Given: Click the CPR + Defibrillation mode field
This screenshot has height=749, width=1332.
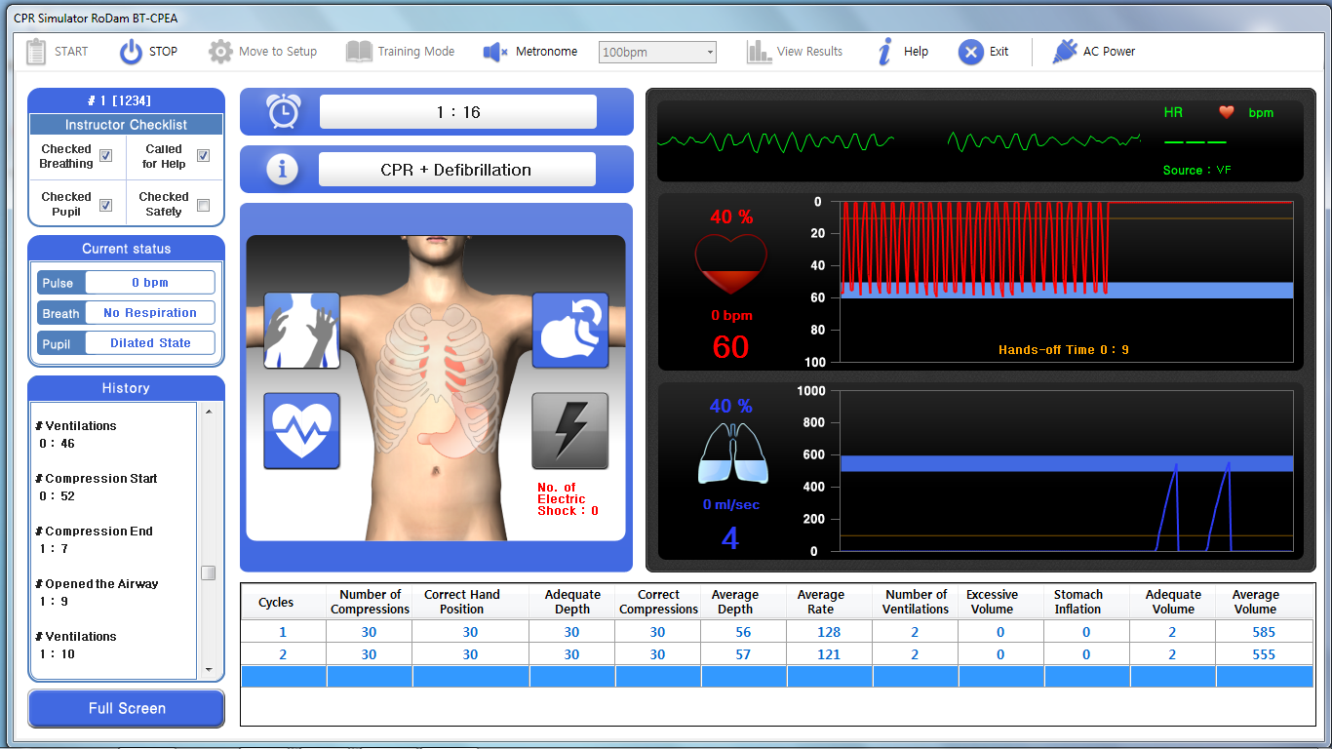Looking at the screenshot, I should coord(456,170).
